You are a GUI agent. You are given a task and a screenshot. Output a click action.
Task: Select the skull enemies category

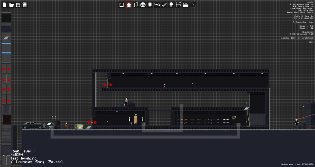143,5
